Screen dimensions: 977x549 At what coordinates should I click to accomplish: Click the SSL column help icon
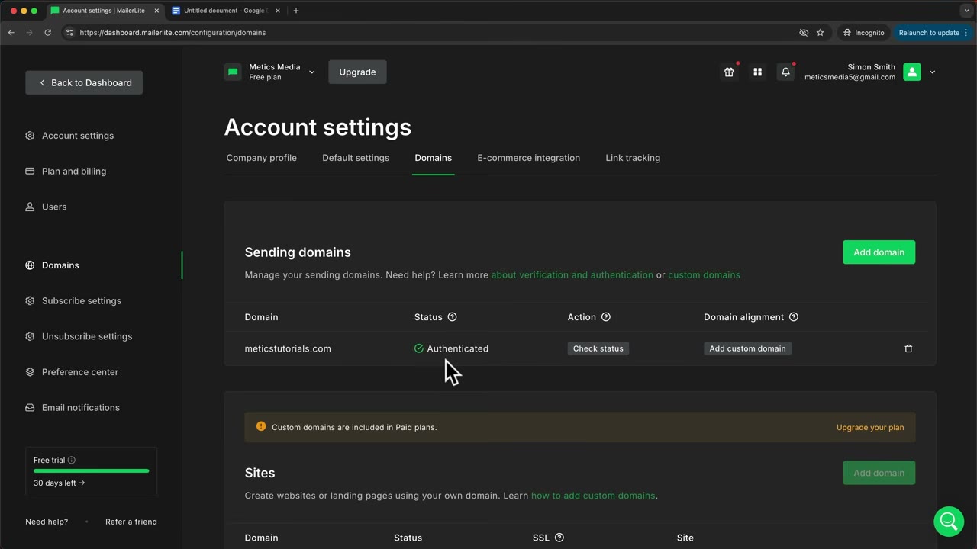tap(559, 538)
